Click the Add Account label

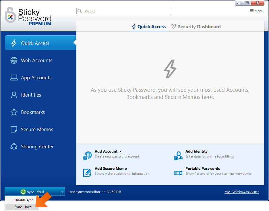pos(106,151)
